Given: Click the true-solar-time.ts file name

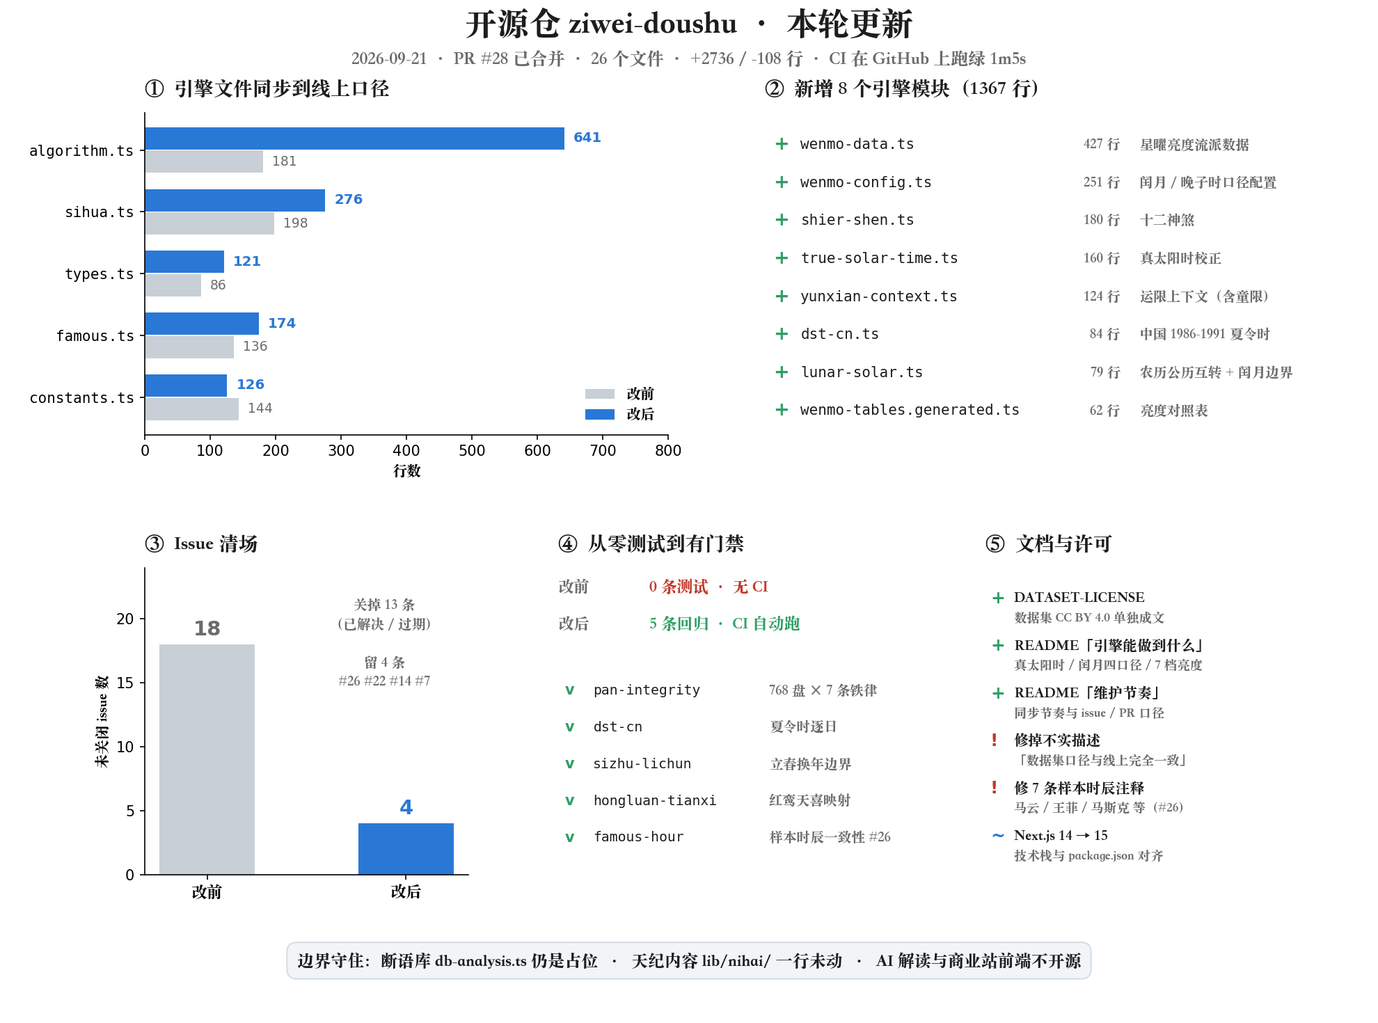Looking at the screenshot, I should [879, 258].
